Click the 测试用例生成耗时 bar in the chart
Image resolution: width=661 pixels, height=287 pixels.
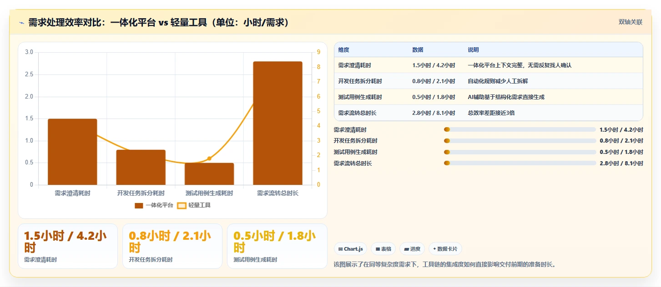[209, 174]
